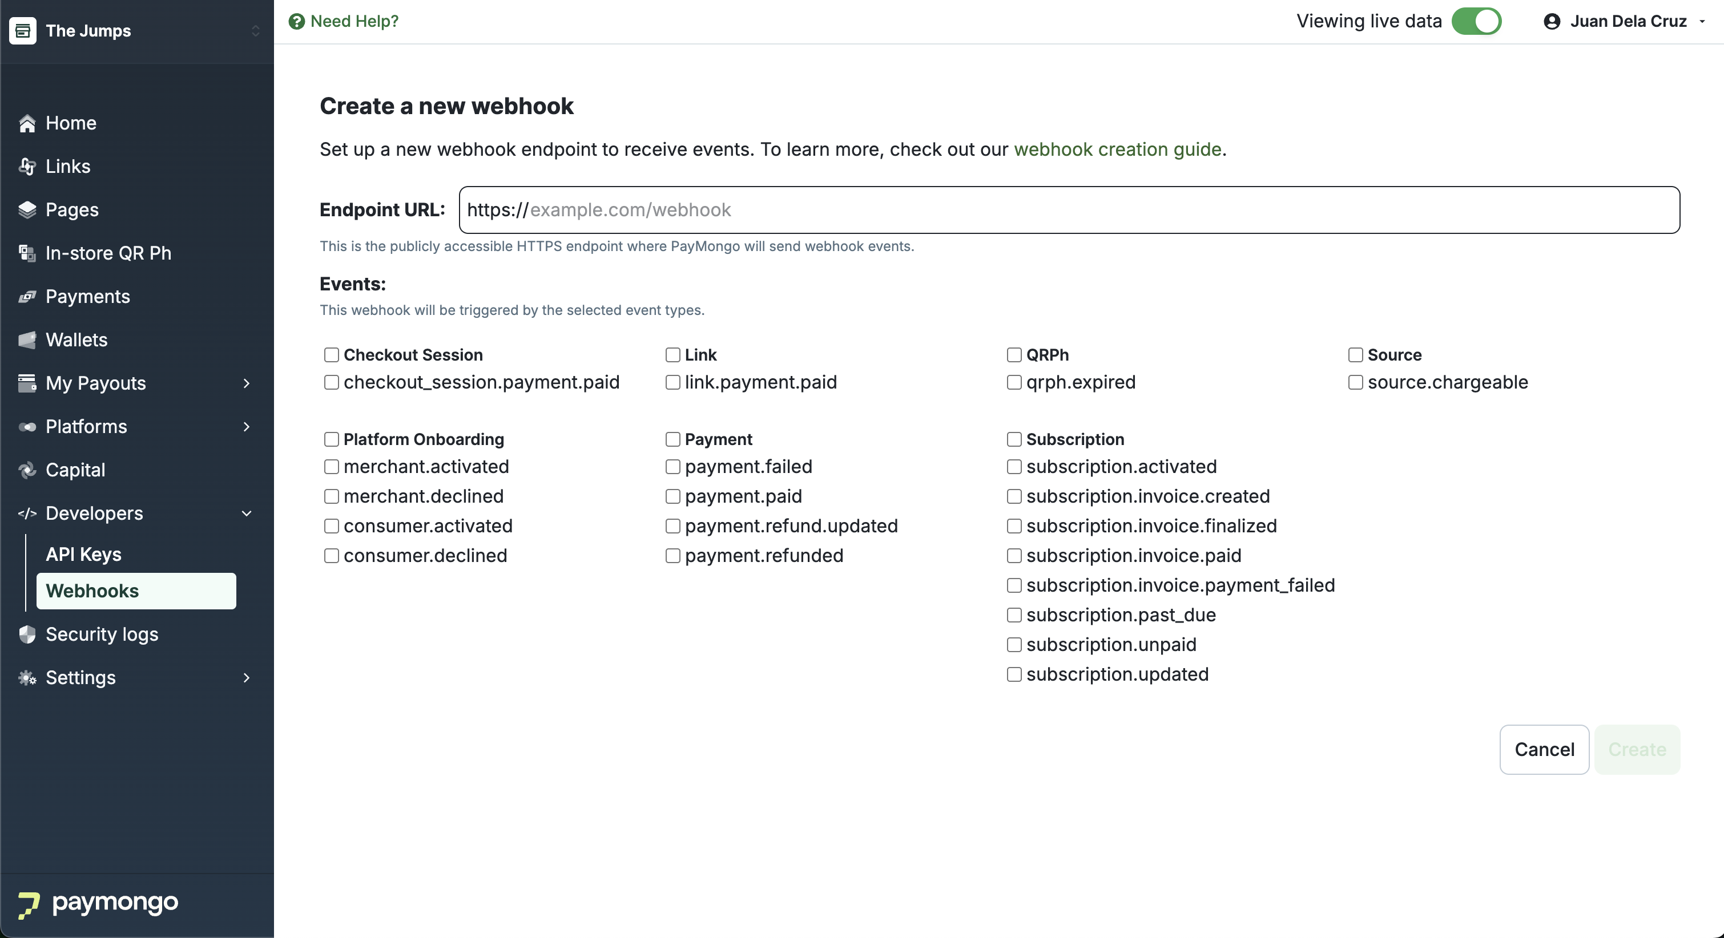
Task: Check the Checkout Session group checkbox
Action: pyautogui.click(x=331, y=355)
